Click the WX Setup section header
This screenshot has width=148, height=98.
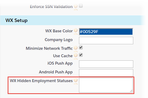pos(72,20)
